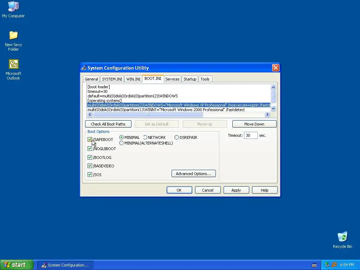Open the Tools tab

point(205,79)
